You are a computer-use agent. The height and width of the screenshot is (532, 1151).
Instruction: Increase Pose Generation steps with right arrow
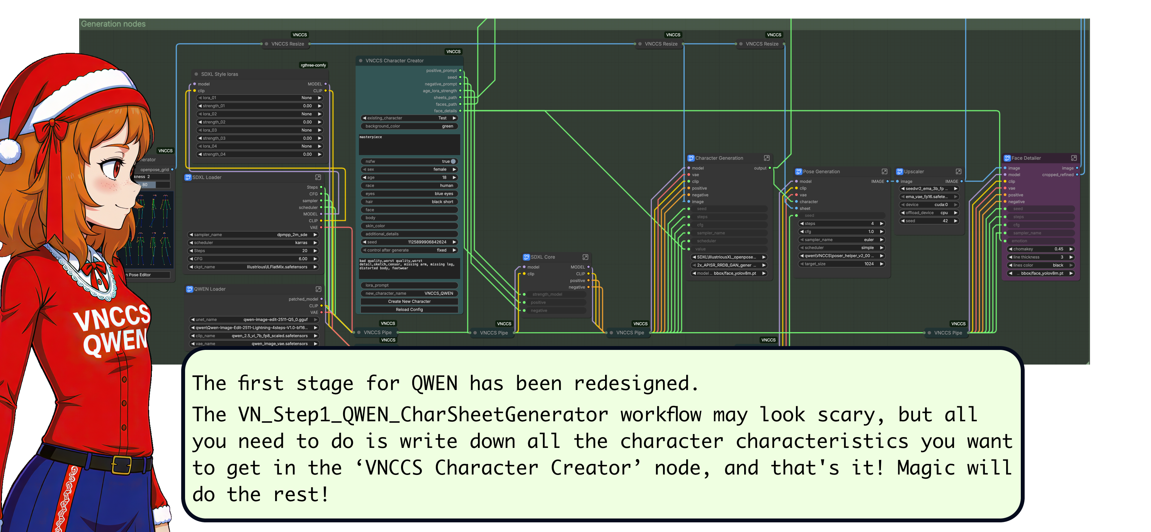click(x=882, y=224)
